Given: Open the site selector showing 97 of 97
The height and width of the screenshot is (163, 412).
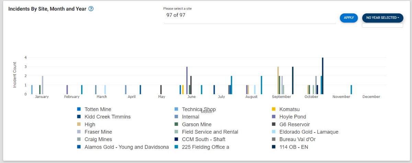Looking at the screenshot, I should click(x=250, y=15).
